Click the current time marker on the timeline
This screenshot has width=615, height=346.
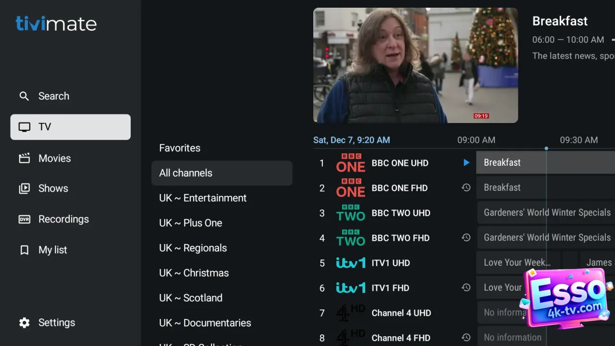pyautogui.click(x=546, y=148)
